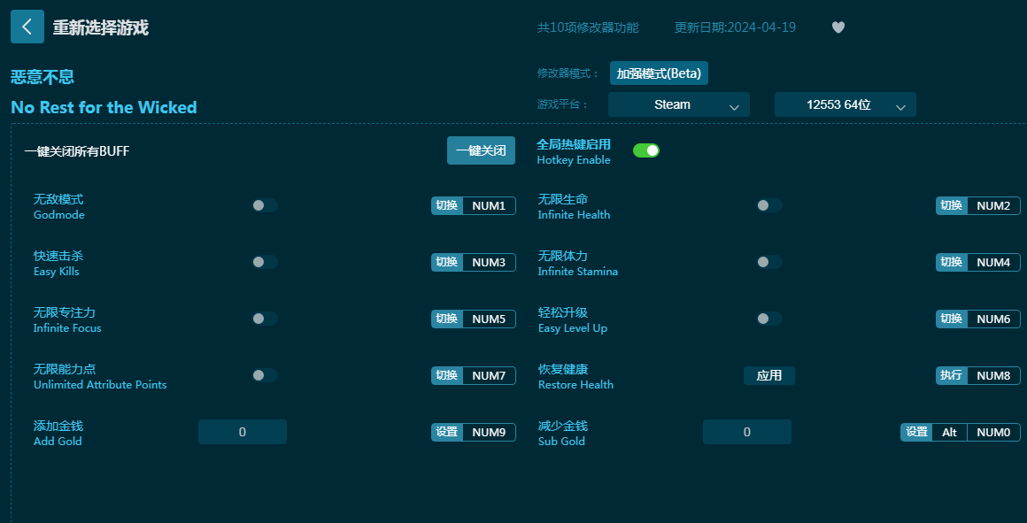Click the 重新选择游戏 title text

pyautogui.click(x=101, y=27)
